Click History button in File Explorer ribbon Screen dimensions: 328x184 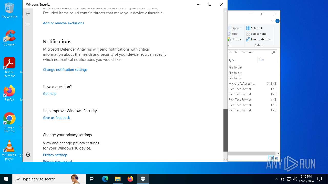point(234,39)
